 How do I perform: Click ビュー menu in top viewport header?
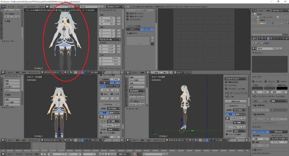tap(10, 73)
